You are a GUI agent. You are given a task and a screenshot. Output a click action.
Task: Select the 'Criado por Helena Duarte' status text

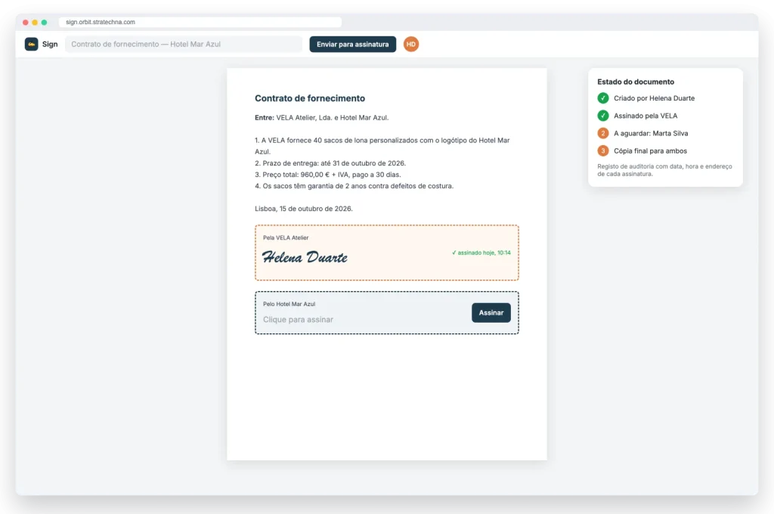654,98
